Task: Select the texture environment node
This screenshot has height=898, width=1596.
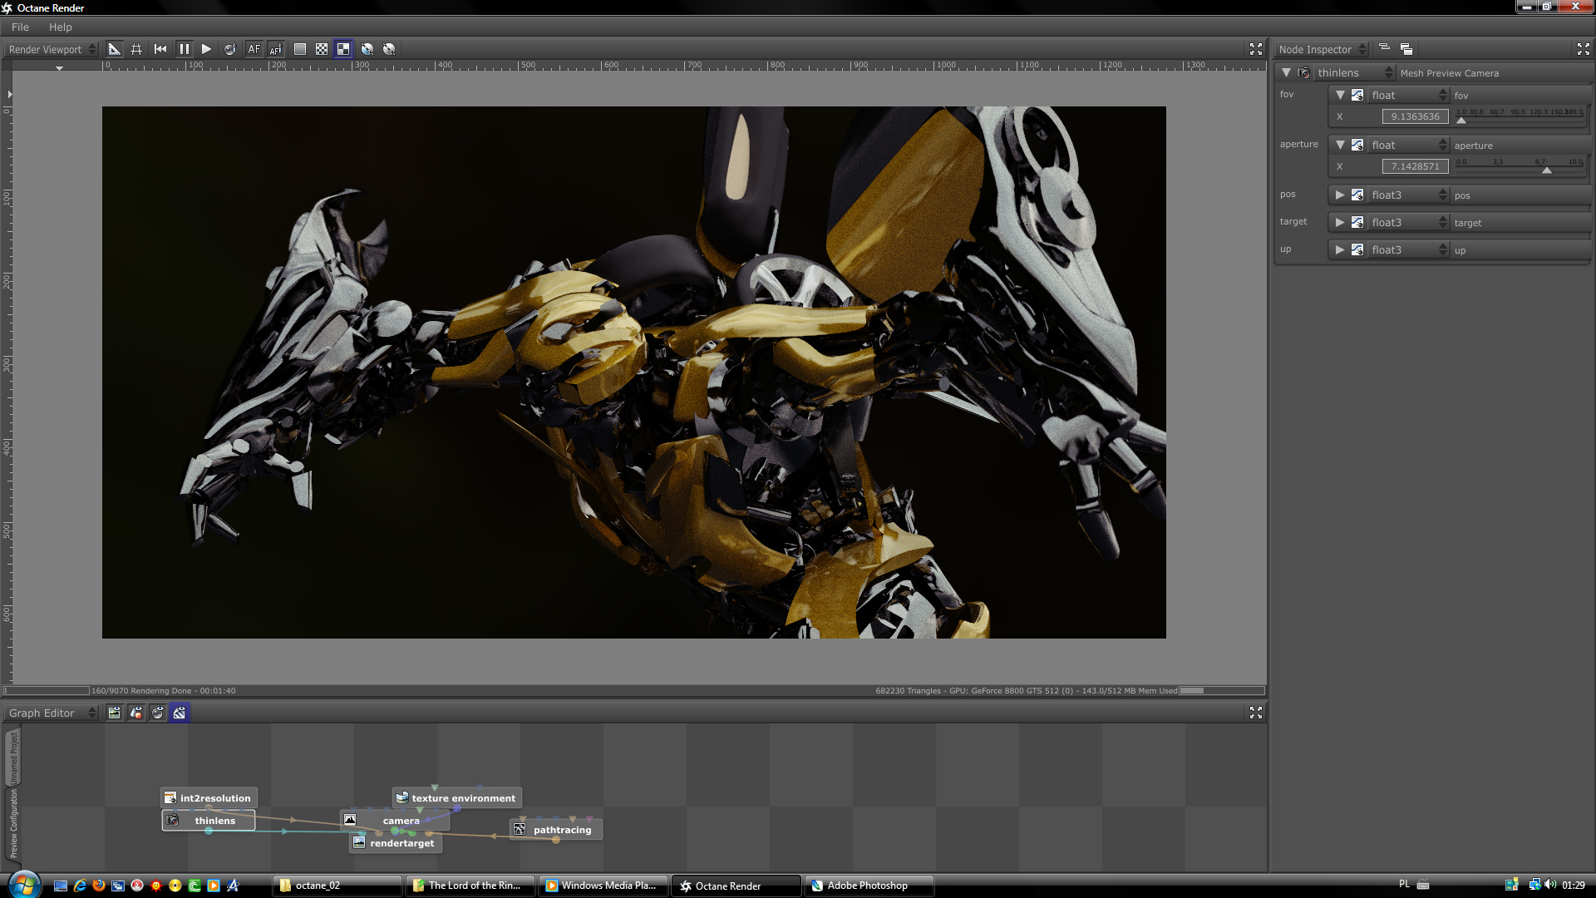Action: tap(463, 797)
